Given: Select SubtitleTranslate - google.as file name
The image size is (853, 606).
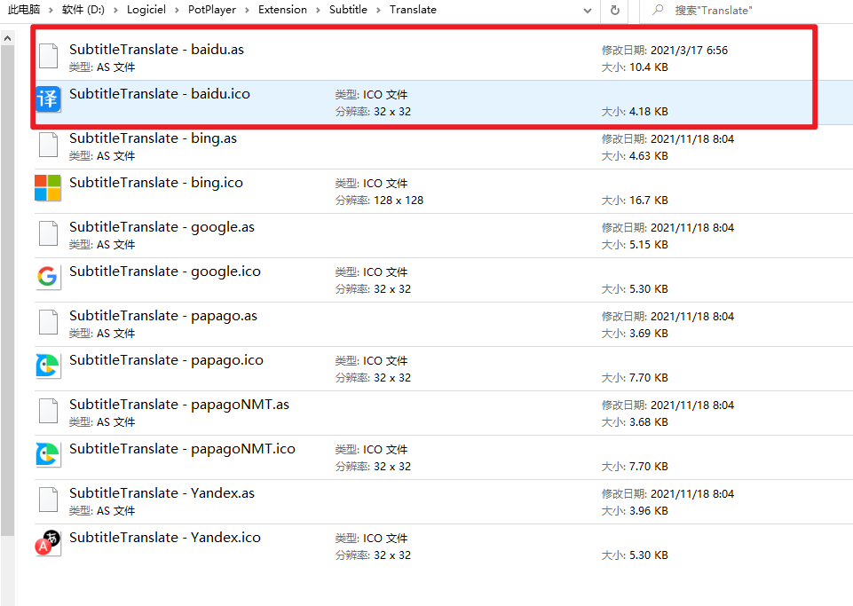Looking at the screenshot, I should 162,227.
